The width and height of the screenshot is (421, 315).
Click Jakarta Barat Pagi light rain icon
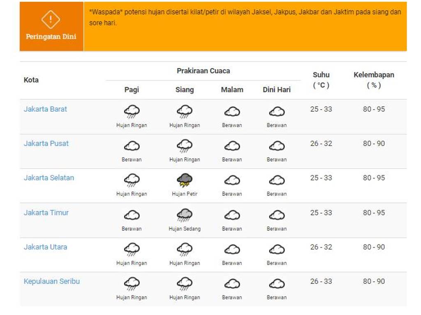click(132, 111)
